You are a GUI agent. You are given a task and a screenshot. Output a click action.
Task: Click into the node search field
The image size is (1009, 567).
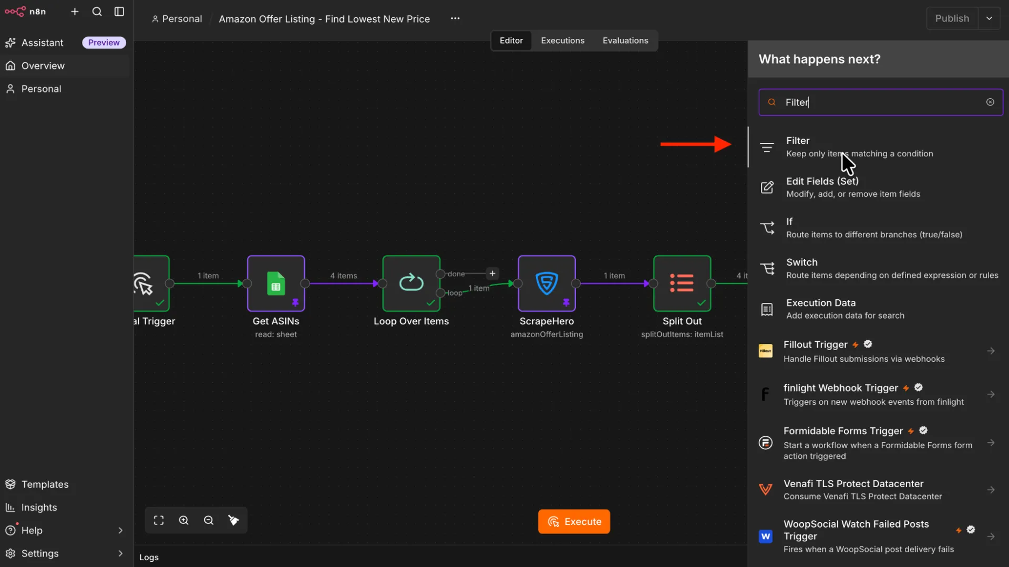pyautogui.click(x=881, y=102)
